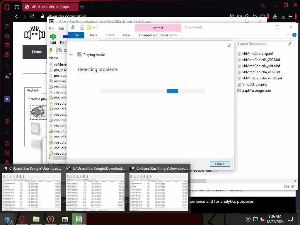Open GX Cleaner broom sidebar icon
Image resolution: width=300 pixels, height=225 pixels.
click(7, 36)
